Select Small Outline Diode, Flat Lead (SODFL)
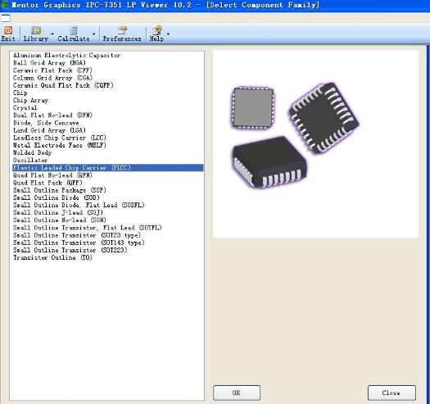Viewport: 430px width, 404px height. tap(79, 205)
